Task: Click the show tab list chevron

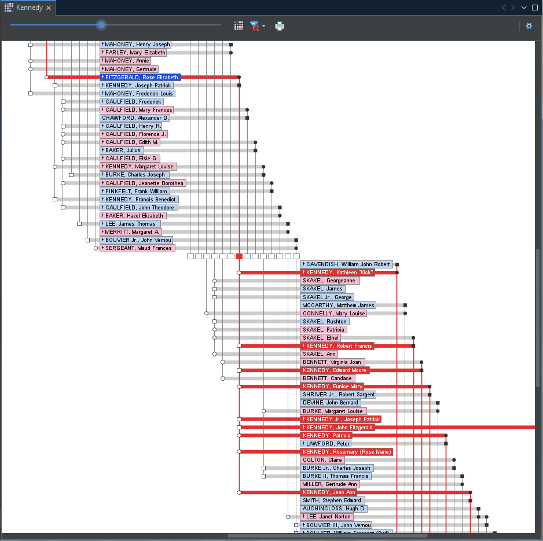Action: tap(523, 8)
